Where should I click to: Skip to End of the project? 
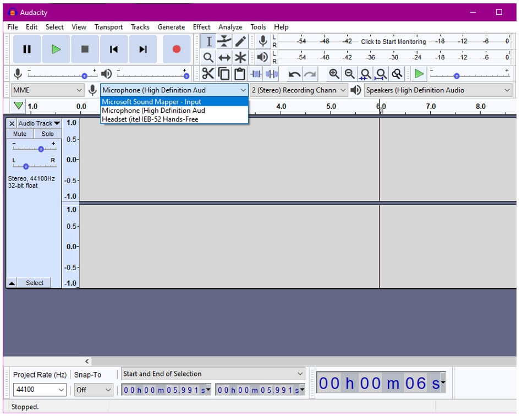[143, 50]
